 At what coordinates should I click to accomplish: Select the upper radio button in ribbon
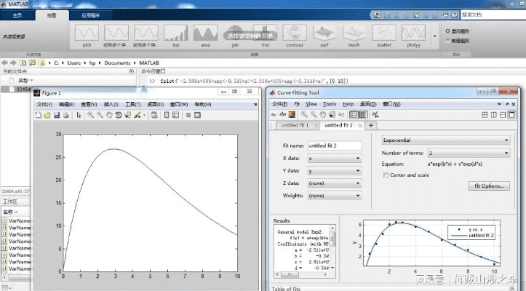[x=447, y=32]
